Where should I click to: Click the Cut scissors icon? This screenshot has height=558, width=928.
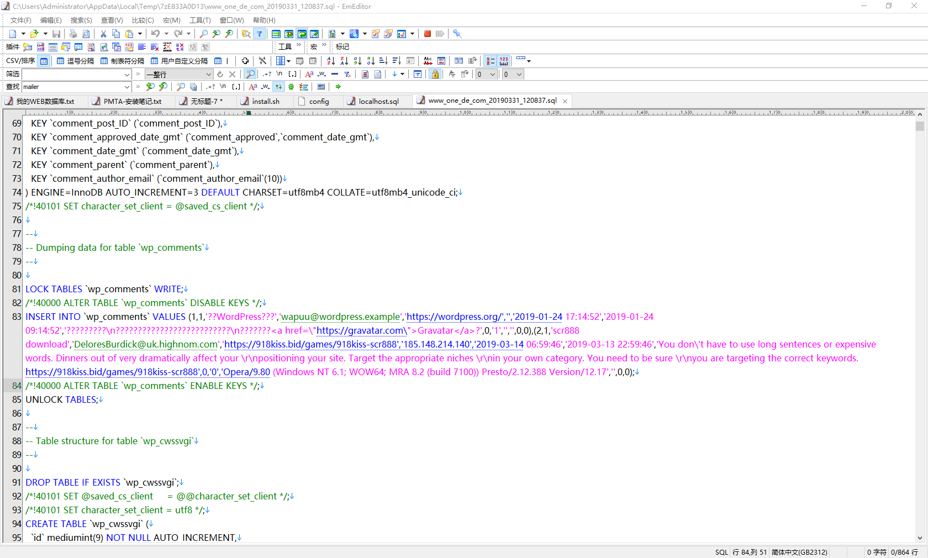coord(103,34)
